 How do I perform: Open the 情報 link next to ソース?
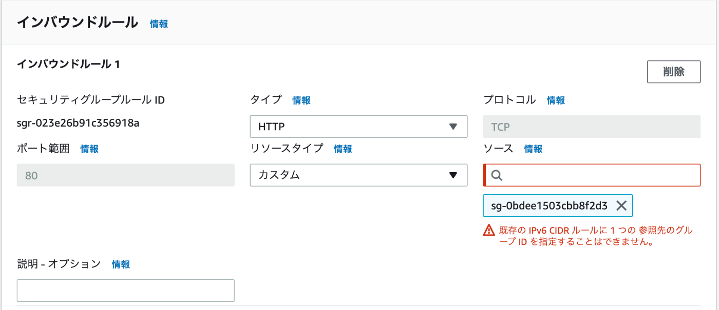[533, 149]
